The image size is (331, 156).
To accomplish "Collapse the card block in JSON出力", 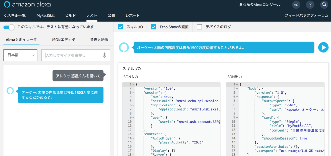I will coord(237,117).
